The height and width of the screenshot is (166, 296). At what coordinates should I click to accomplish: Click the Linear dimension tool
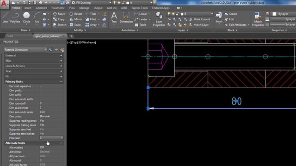pos(141,14)
